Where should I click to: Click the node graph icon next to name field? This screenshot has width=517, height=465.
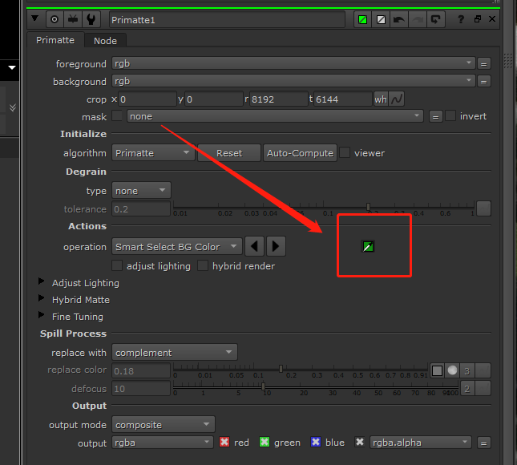(x=73, y=19)
